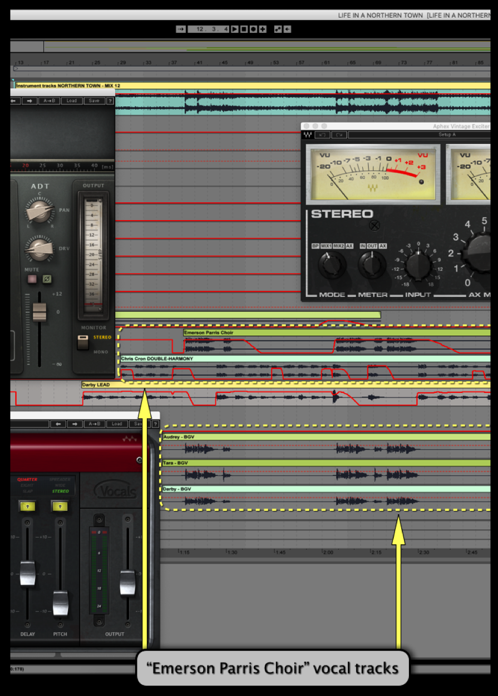
Task: Select OUT on the Aphex METER selector
Action: pos(372,246)
